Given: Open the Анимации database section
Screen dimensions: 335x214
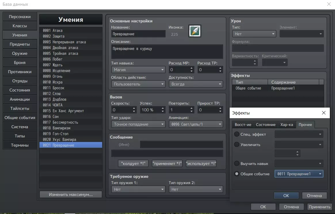Looking at the screenshot, I should pos(20,99).
